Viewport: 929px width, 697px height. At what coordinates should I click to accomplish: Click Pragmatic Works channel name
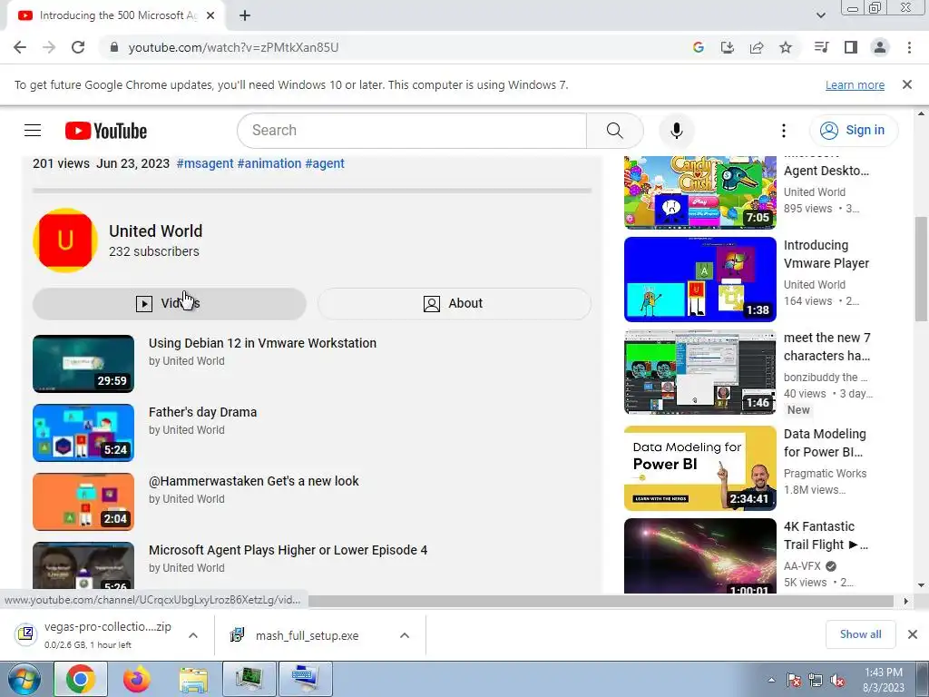pyautogui.click(x=825, y=474)
